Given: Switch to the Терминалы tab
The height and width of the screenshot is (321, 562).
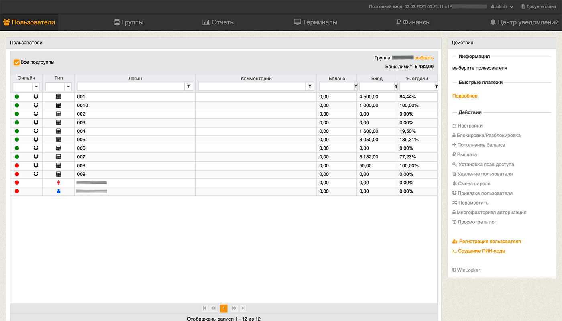Looking at the screenshot, I should (x=315, y=22).
